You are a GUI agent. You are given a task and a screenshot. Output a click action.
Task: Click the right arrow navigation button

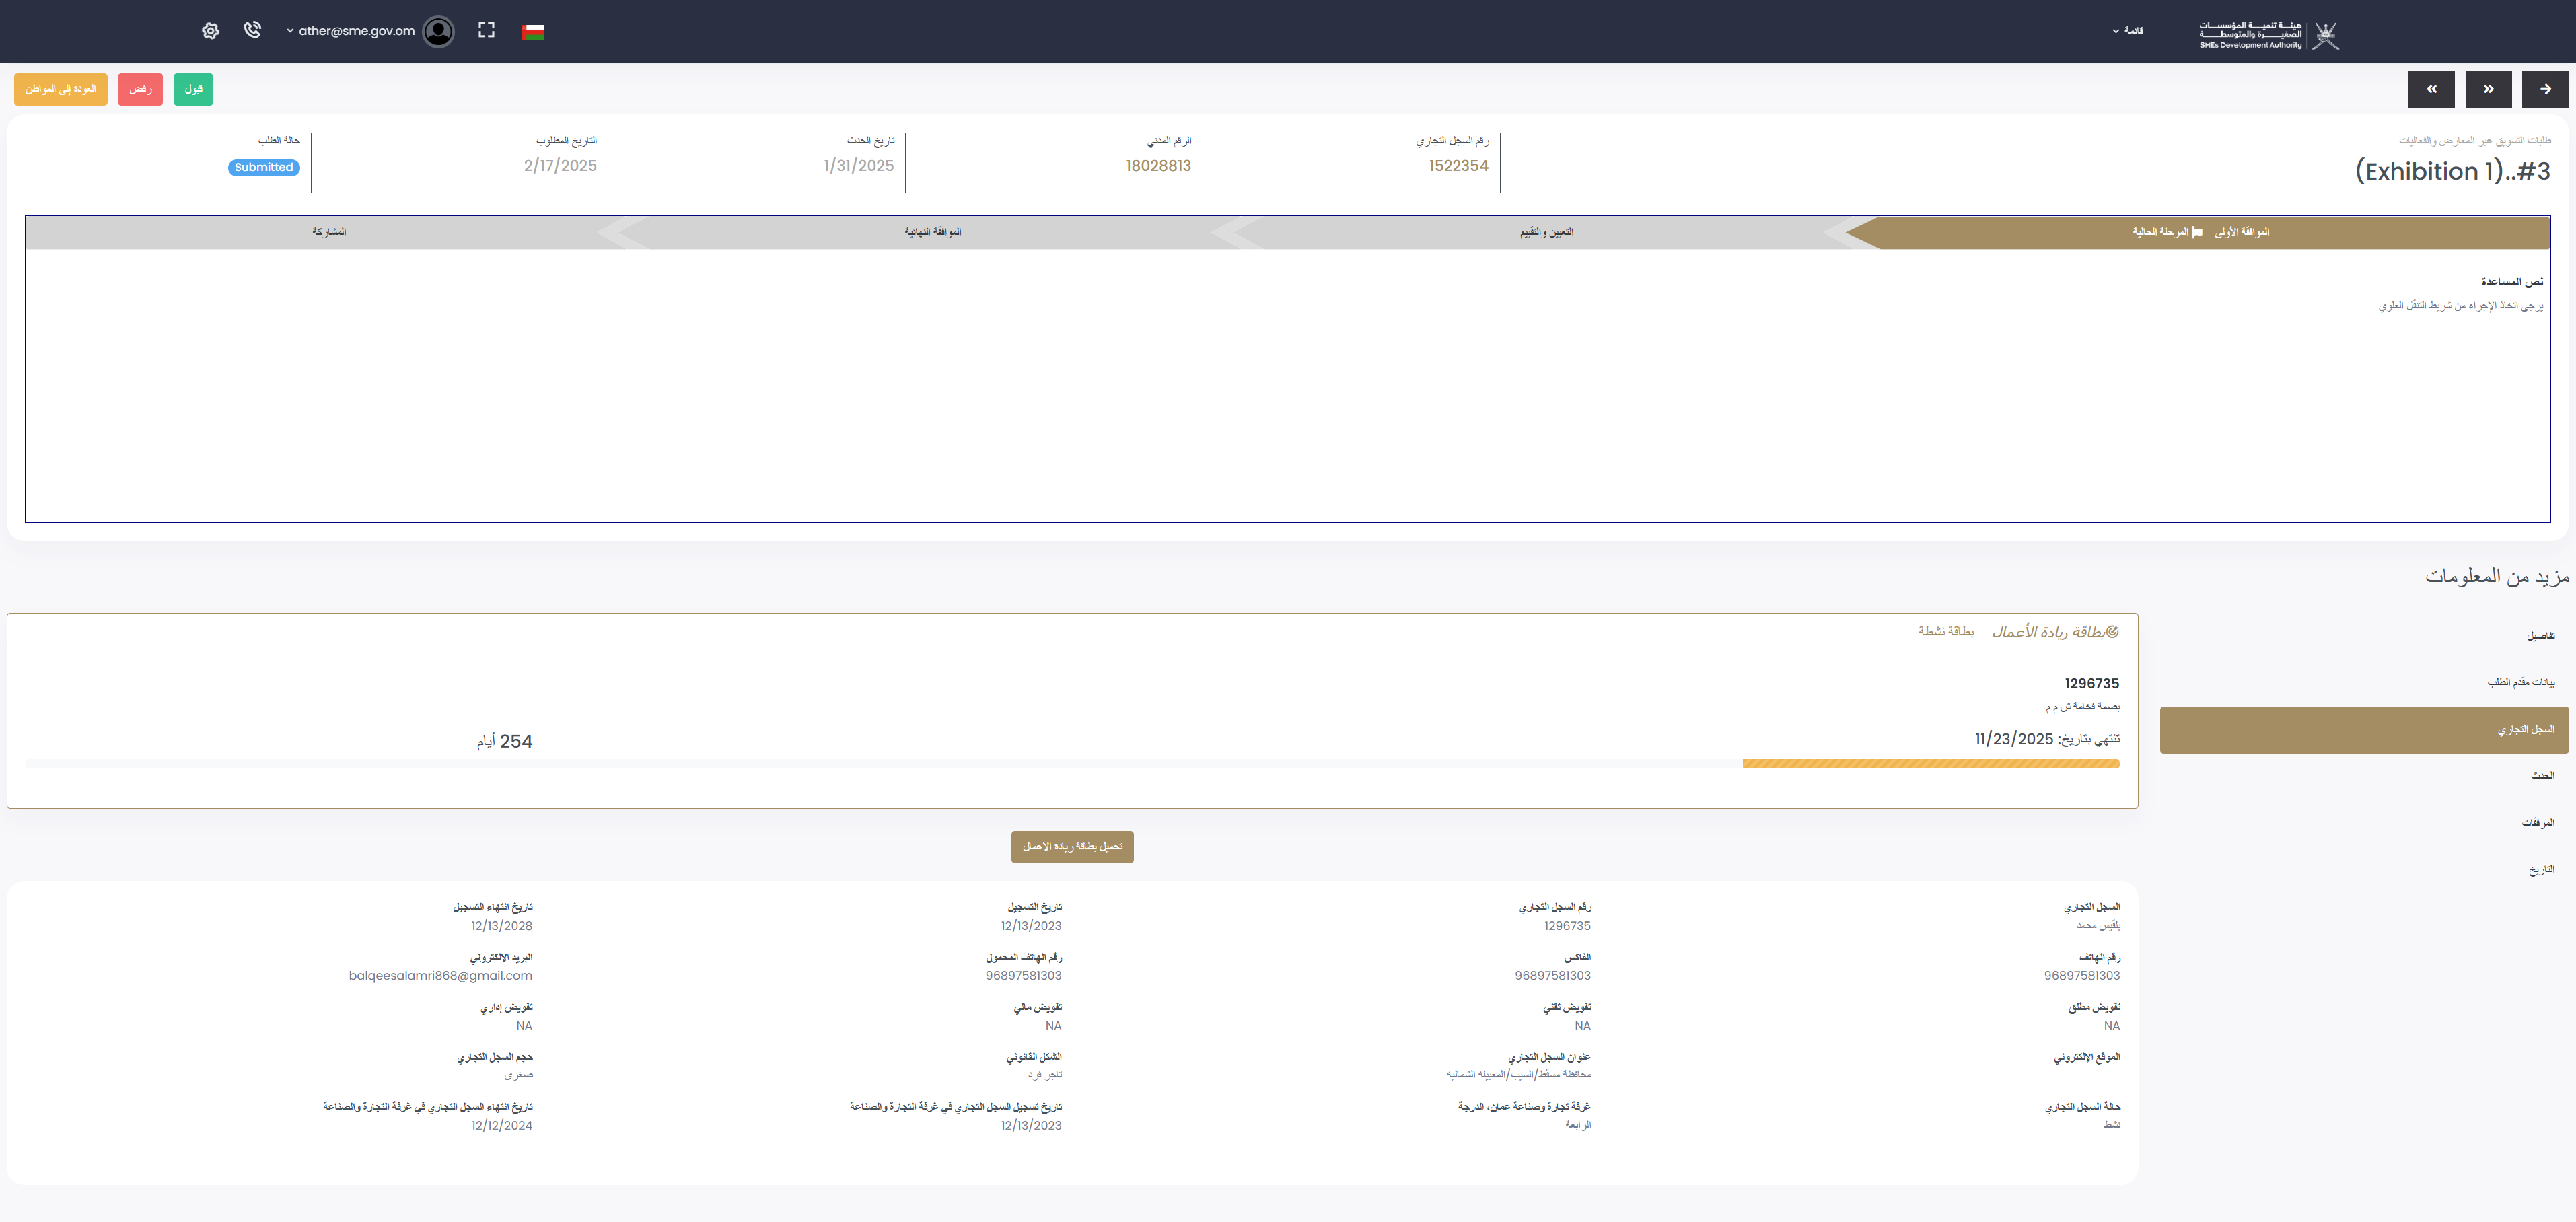[x=2544, y=89]
